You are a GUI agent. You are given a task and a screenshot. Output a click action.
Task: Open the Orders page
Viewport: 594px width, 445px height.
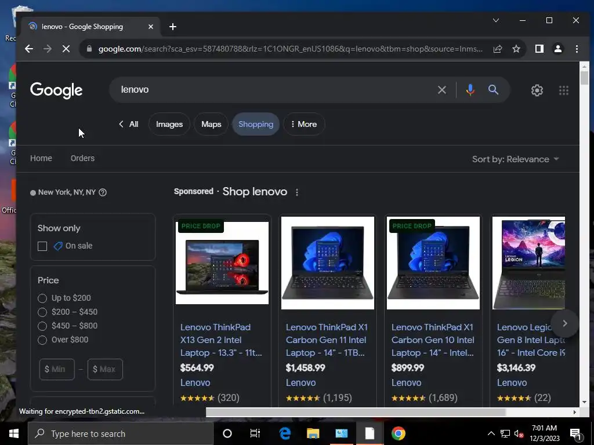(x=82, y=158)
